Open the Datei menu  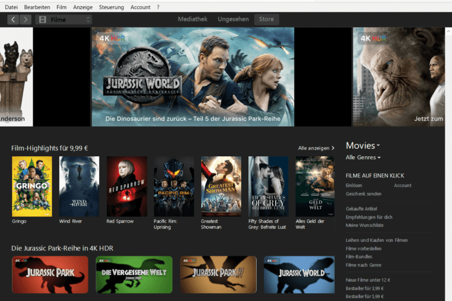pyautogui.click(x=11, y=7)
